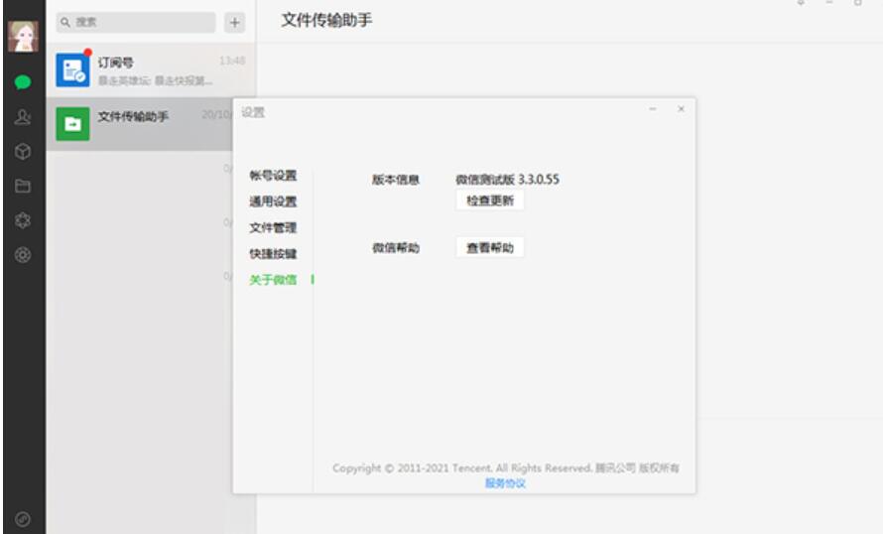Click the 版本信息 label
The height and width of the screenshot is (534, 883).
pyautogui.click(x=396, y=180)
